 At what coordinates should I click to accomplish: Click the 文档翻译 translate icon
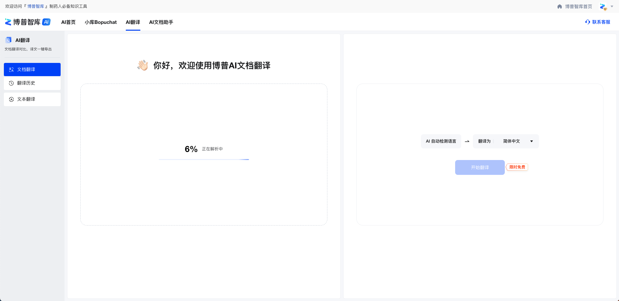(11, 70)
